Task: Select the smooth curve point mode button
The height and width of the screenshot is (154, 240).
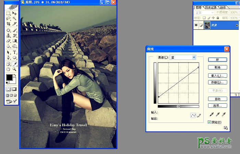Action: pos(193,116)
